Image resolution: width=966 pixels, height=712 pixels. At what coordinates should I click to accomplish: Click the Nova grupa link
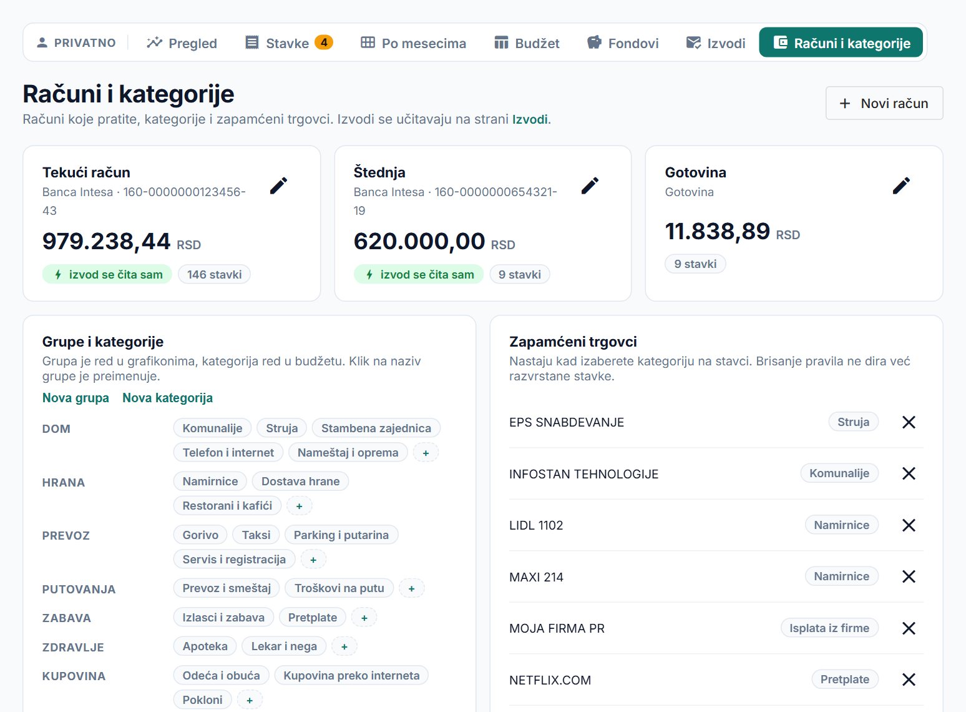point(76,398)
